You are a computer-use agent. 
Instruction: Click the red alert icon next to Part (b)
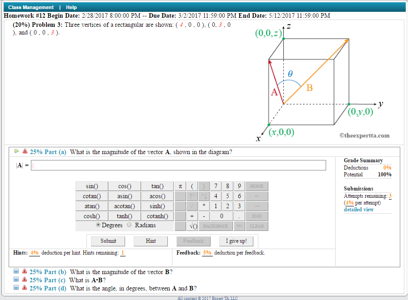(24, 272)
